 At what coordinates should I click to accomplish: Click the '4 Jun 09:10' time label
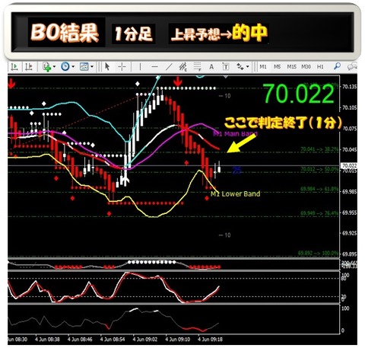click(178, 339)
